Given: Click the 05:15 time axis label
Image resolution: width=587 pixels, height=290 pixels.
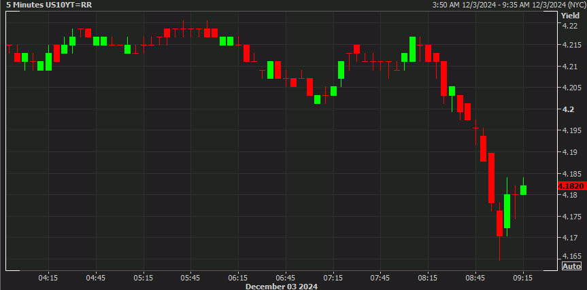Looking at the screenshot, I should coord(144,278).
